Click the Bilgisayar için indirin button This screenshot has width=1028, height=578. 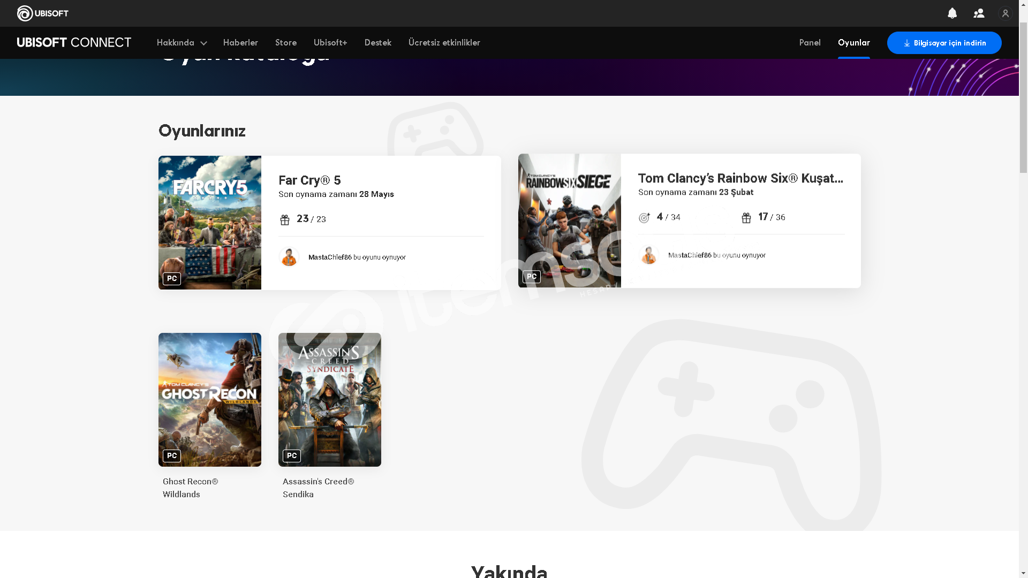[944, 43]
